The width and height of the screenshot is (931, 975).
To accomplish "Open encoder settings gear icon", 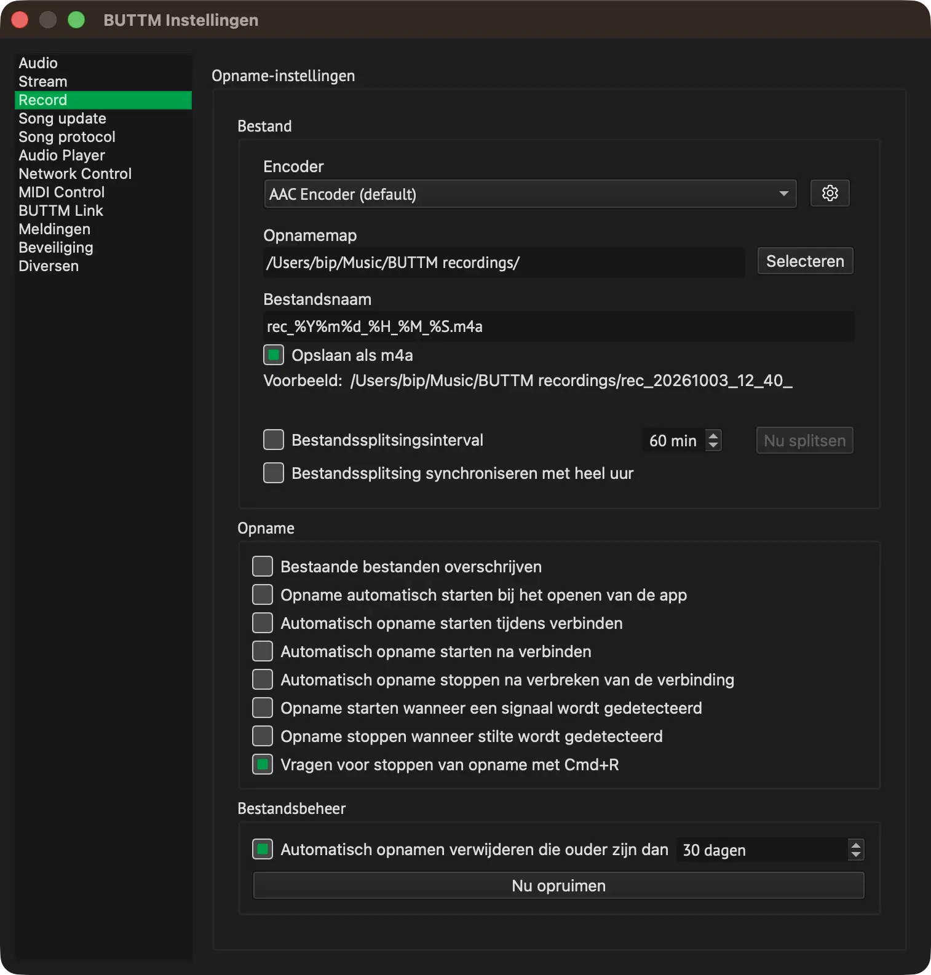I will pos(830,194).
